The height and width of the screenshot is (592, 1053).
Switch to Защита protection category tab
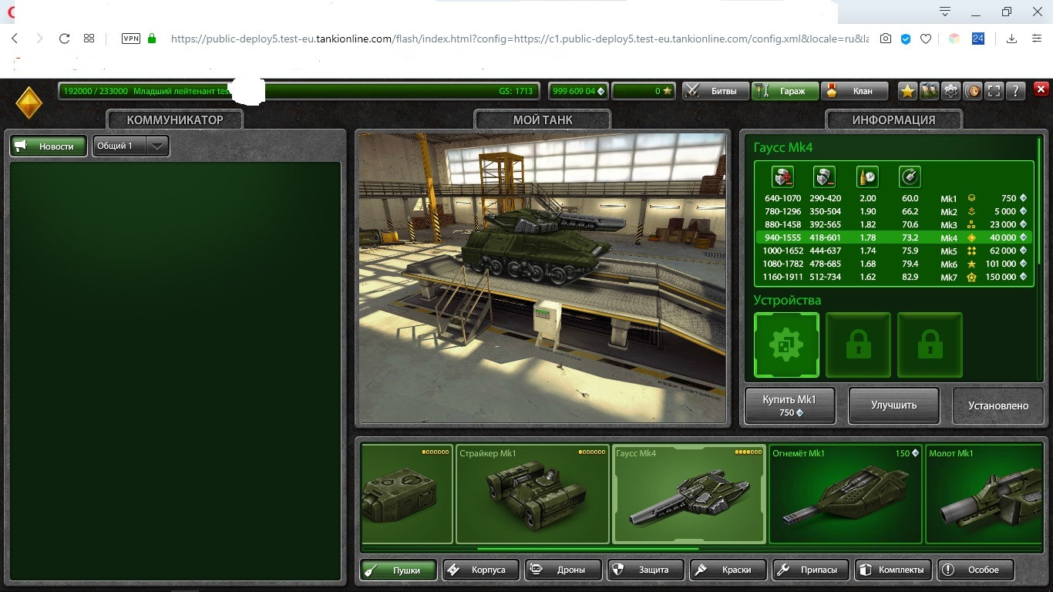(x=645, y=570)
